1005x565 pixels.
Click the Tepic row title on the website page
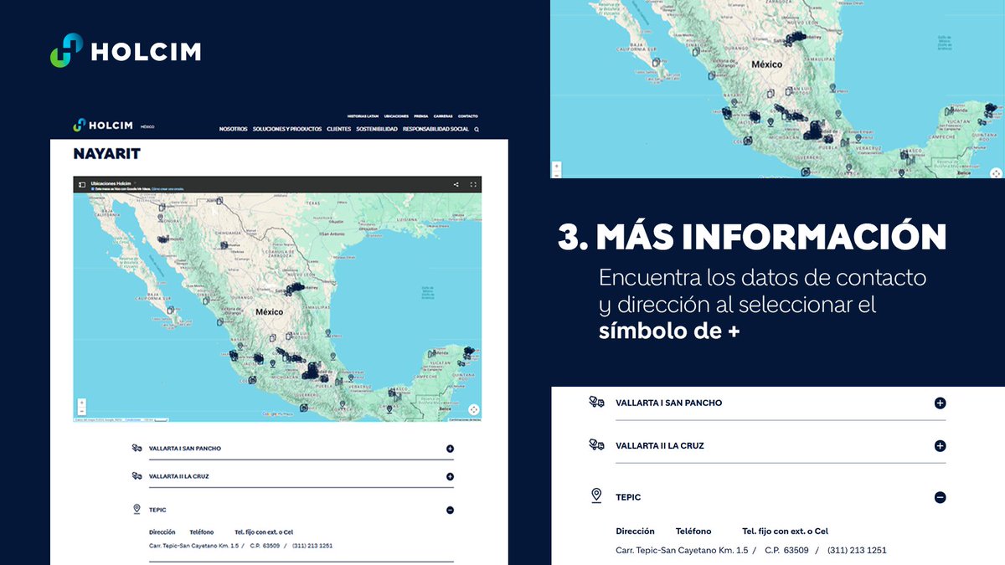click(157, 510)
